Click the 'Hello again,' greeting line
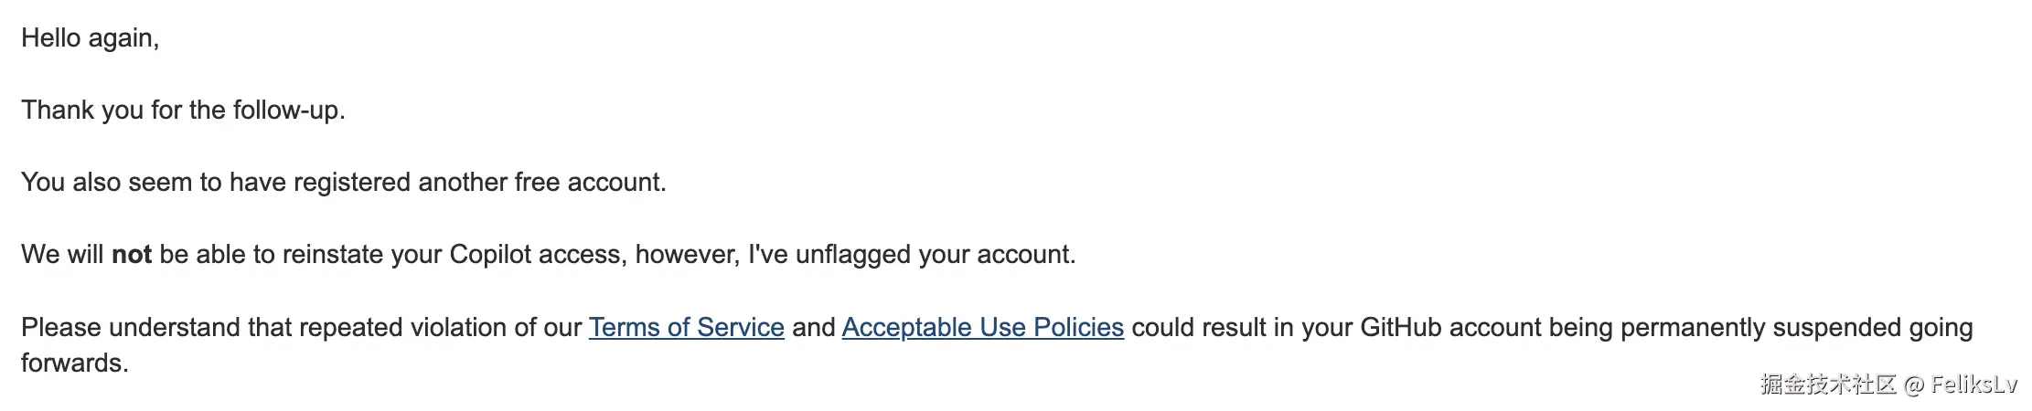The width and height of the screenshot is (2032, 411). (x=91, y=38)
